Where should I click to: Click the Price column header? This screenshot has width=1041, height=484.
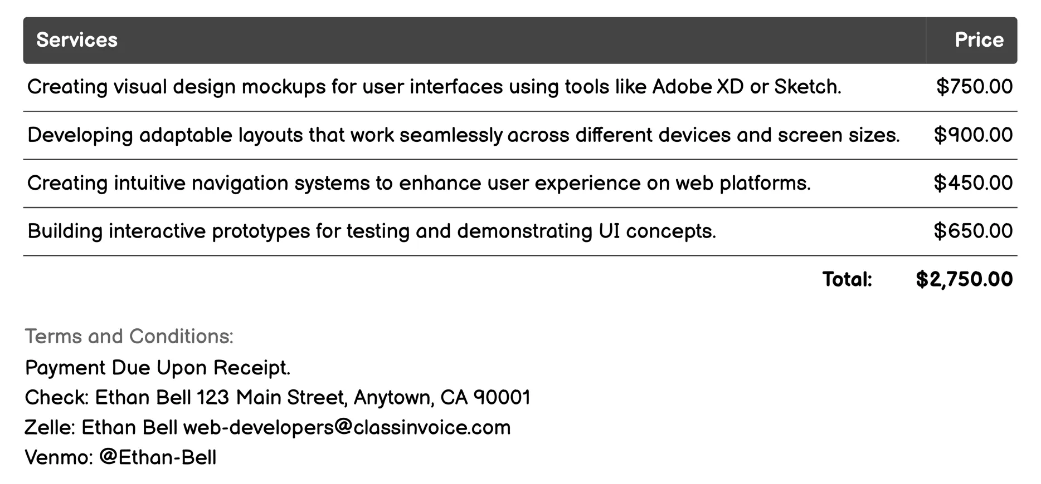(x=979, y=40)
